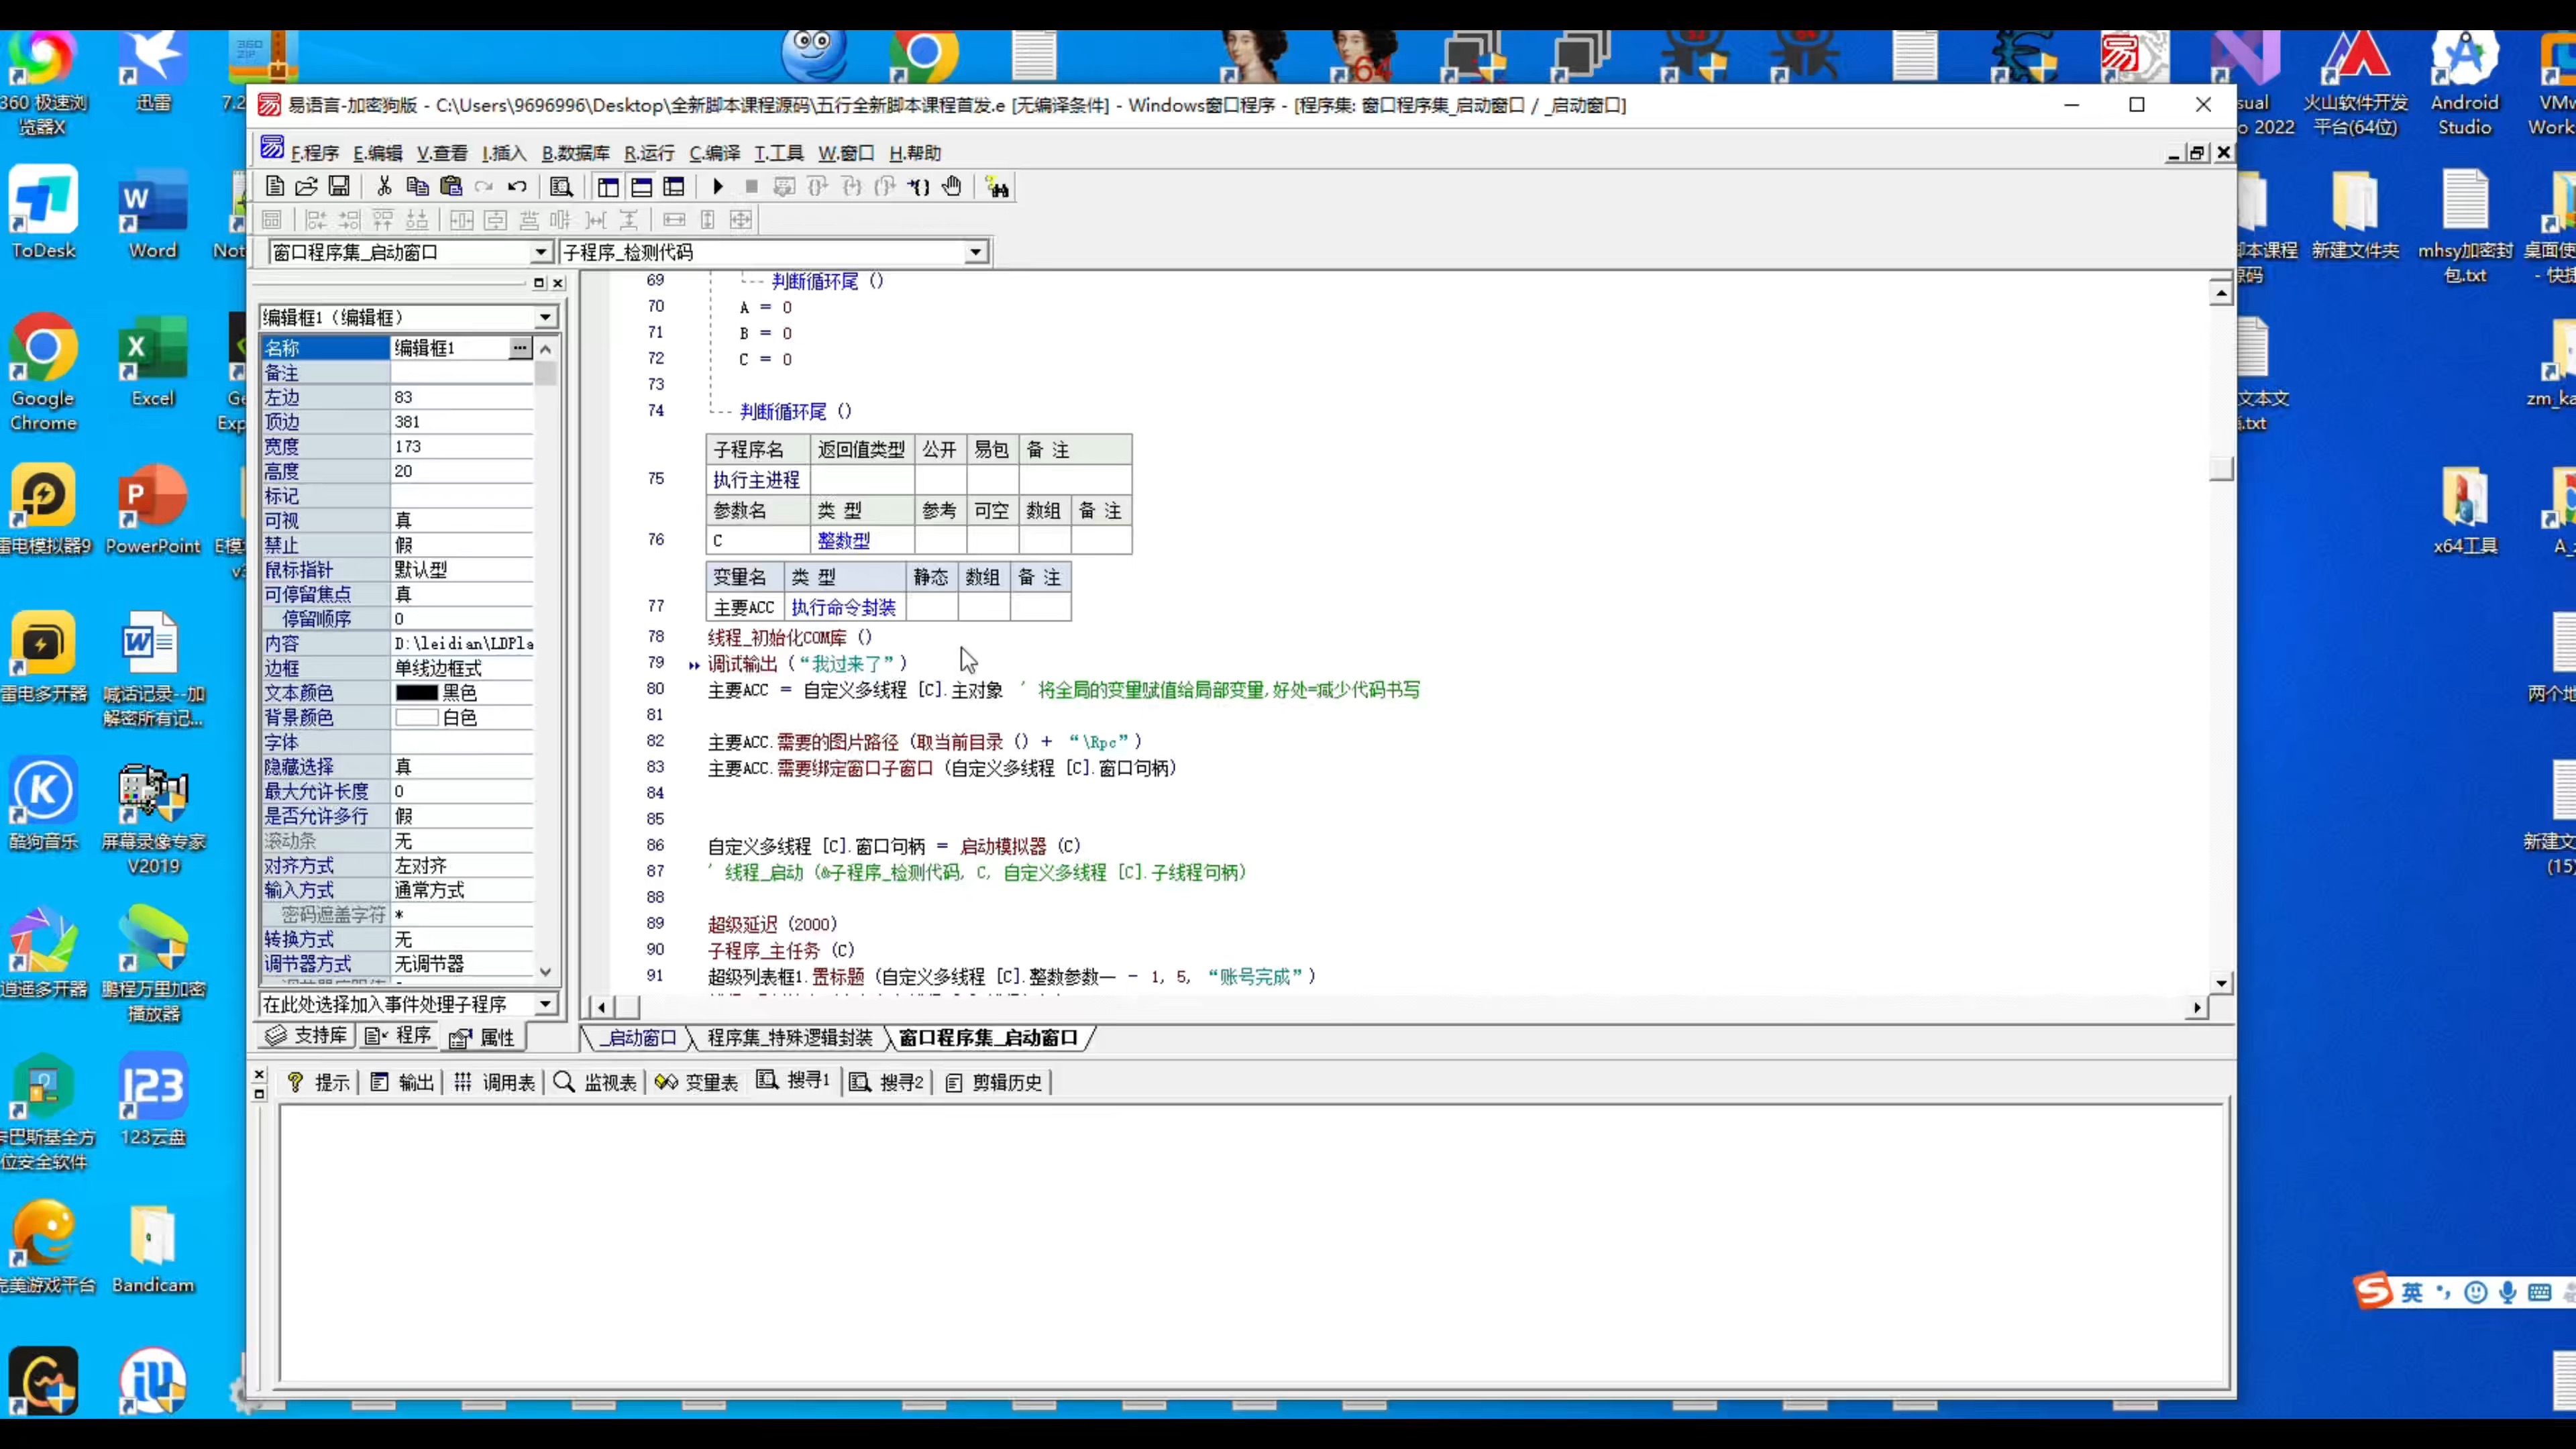Click the Save floppy disk icon
This screenshot has height=1449, width=2576.
339,186
